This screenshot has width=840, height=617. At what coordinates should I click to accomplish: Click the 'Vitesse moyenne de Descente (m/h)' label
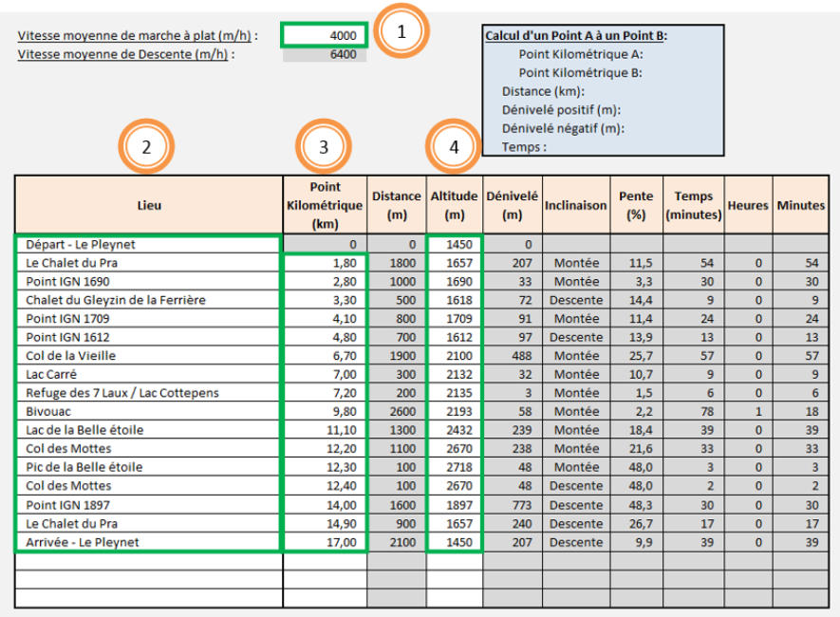point(122,54)
